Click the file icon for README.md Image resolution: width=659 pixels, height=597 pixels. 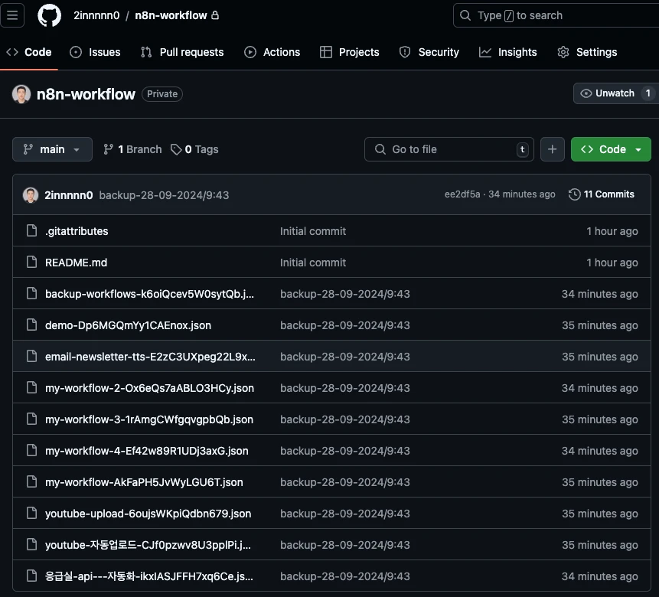click(x=31, y=263)
